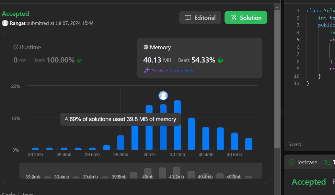Click line number 5 in code editor
The height and width of the screenshot is (195, 335).
click(298, 40)
